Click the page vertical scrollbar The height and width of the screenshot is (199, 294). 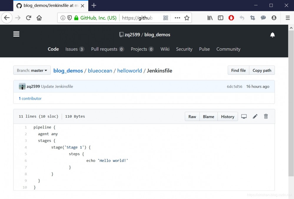pyautogui.click(x=291, y=103)
